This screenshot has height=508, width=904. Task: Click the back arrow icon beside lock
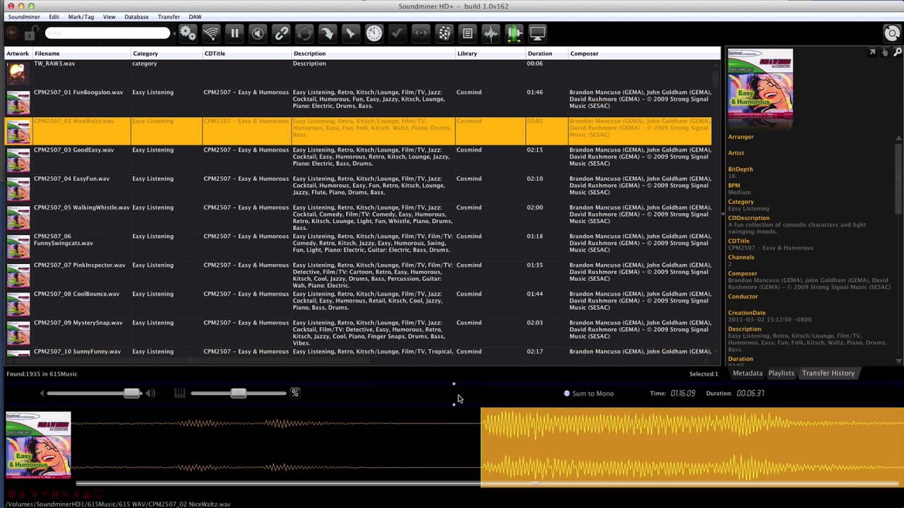[x=11, y=32]
